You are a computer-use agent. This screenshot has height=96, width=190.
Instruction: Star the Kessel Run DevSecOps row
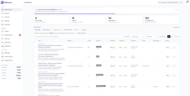pos(35,47)
